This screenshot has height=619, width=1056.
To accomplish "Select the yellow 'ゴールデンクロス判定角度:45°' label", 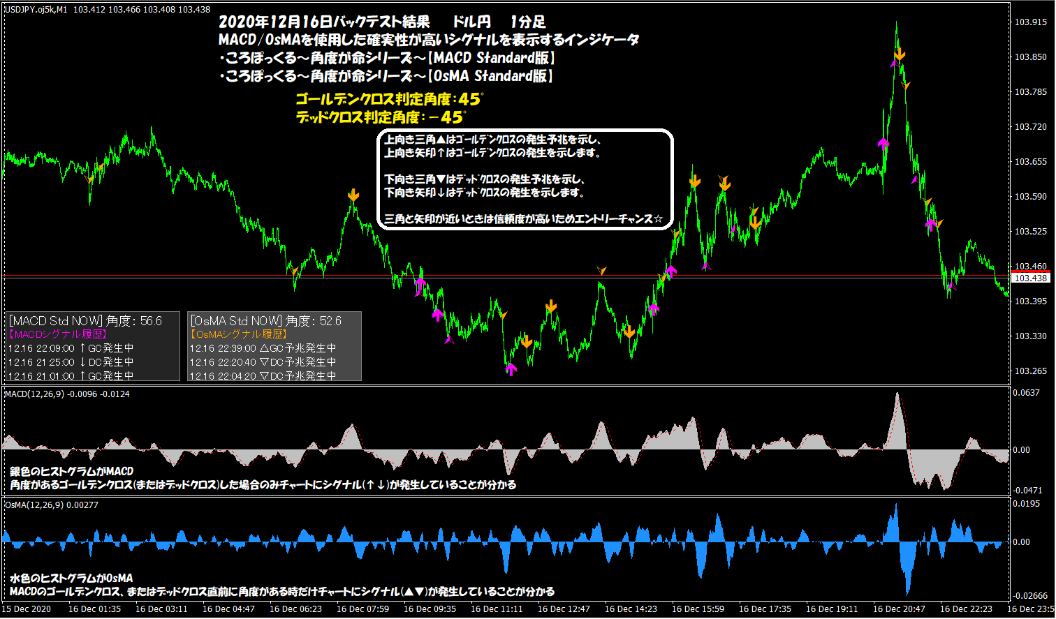I will point(390,99).
